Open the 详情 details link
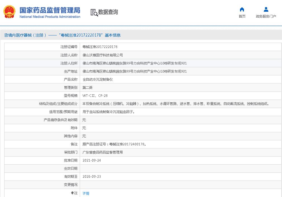 86,193
